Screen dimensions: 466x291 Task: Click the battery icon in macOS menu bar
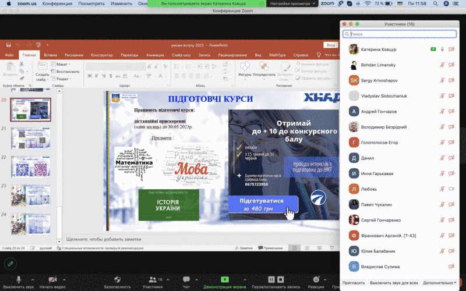point(389,3)
